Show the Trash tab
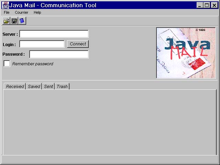The height and width of the screenshot is (165, 220). [x=62, y=86]
